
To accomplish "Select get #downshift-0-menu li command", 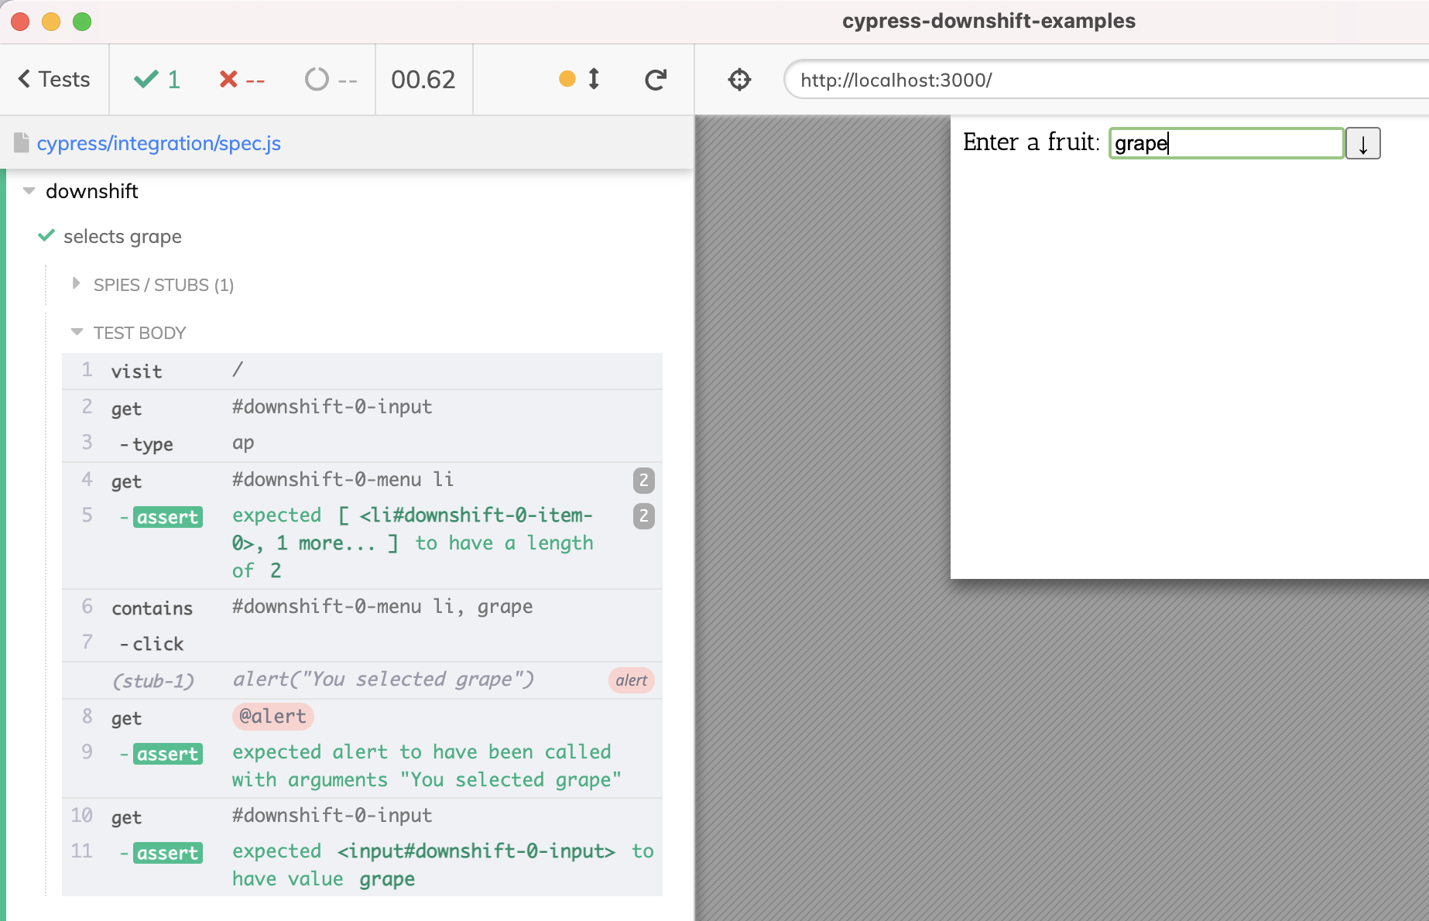I will (362, 481).
